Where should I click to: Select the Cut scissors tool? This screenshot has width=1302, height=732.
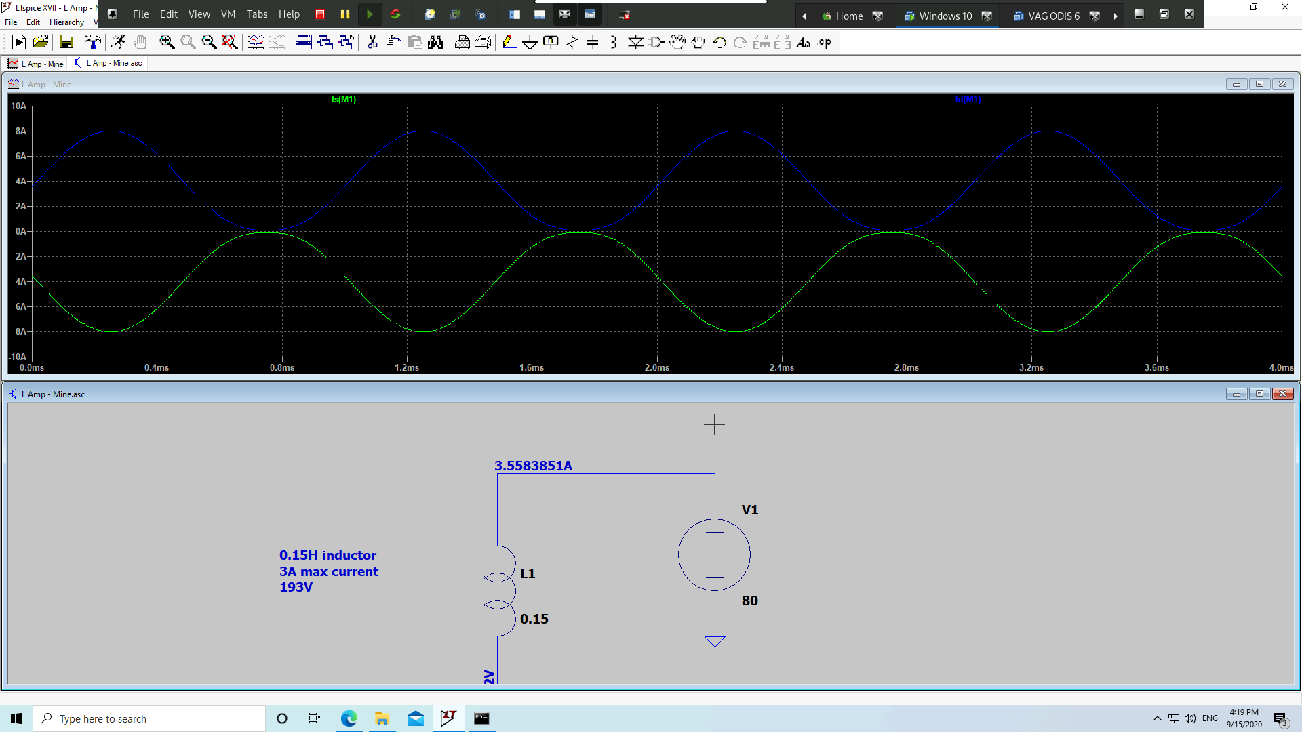(372, 43)
